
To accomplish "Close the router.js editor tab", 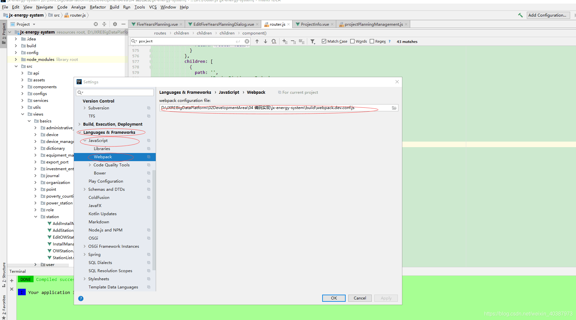I will [288, 24].
